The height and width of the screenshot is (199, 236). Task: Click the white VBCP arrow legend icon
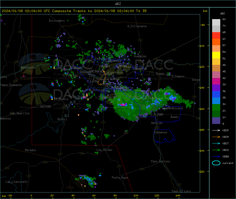tap(216, 130)
